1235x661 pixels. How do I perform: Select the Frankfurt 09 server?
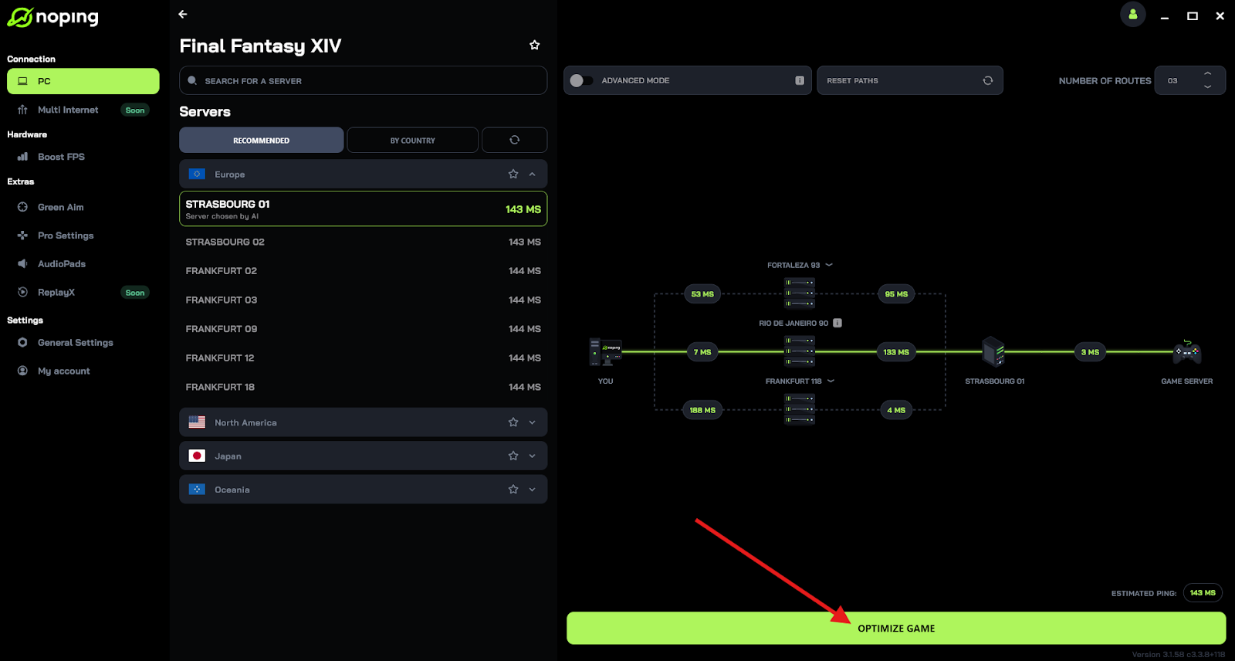coord(364,329)
